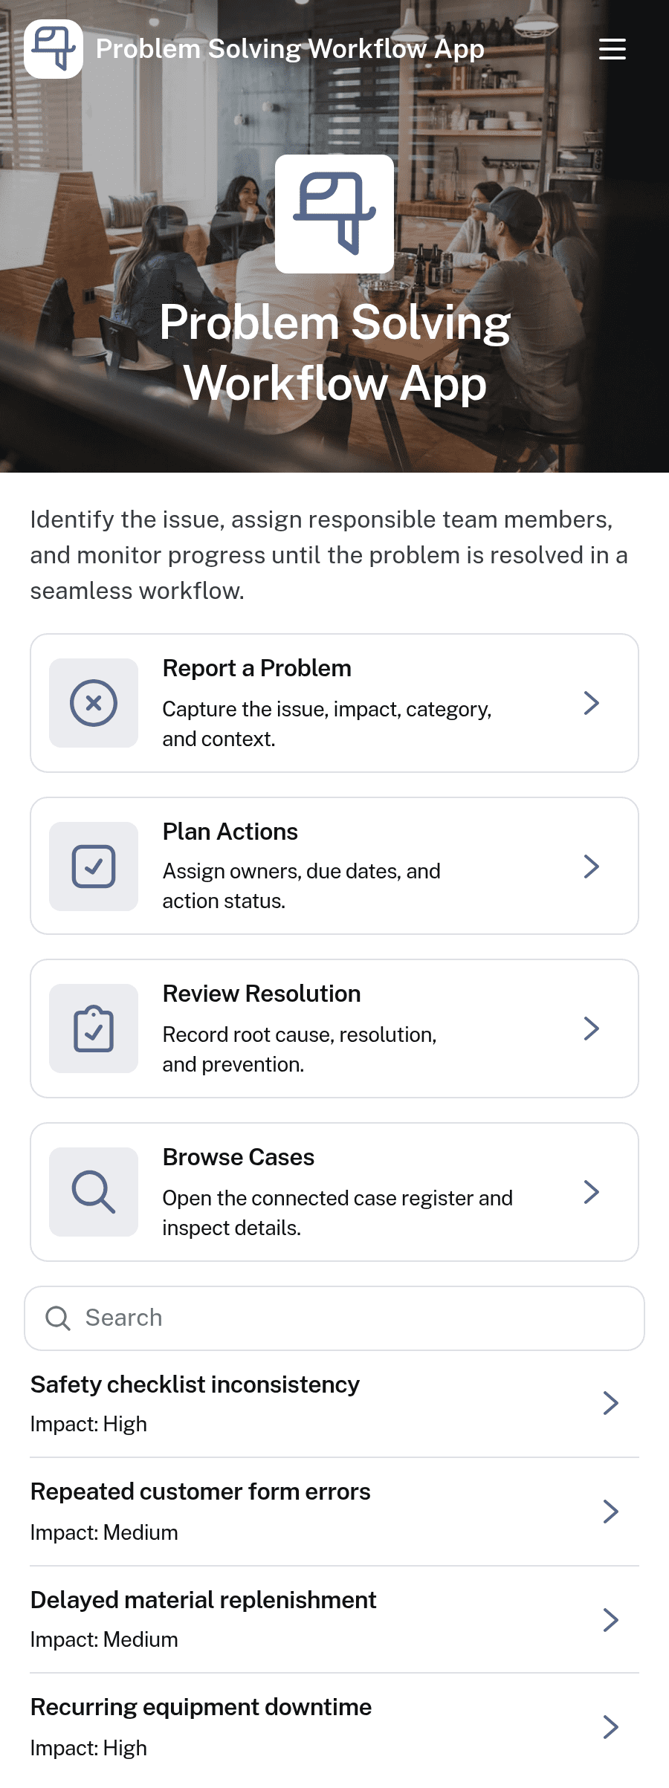Expand the Report a Problem chevron

coord(592,703)
